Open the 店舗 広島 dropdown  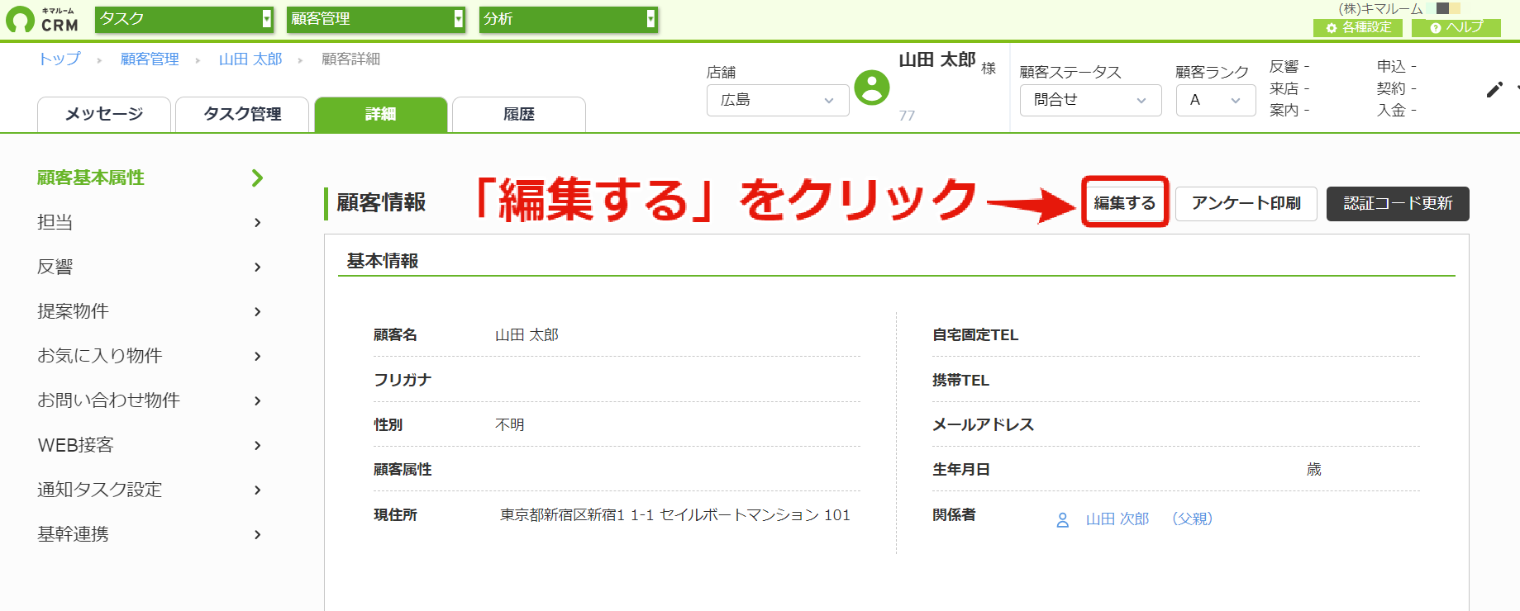coord(778,100)
